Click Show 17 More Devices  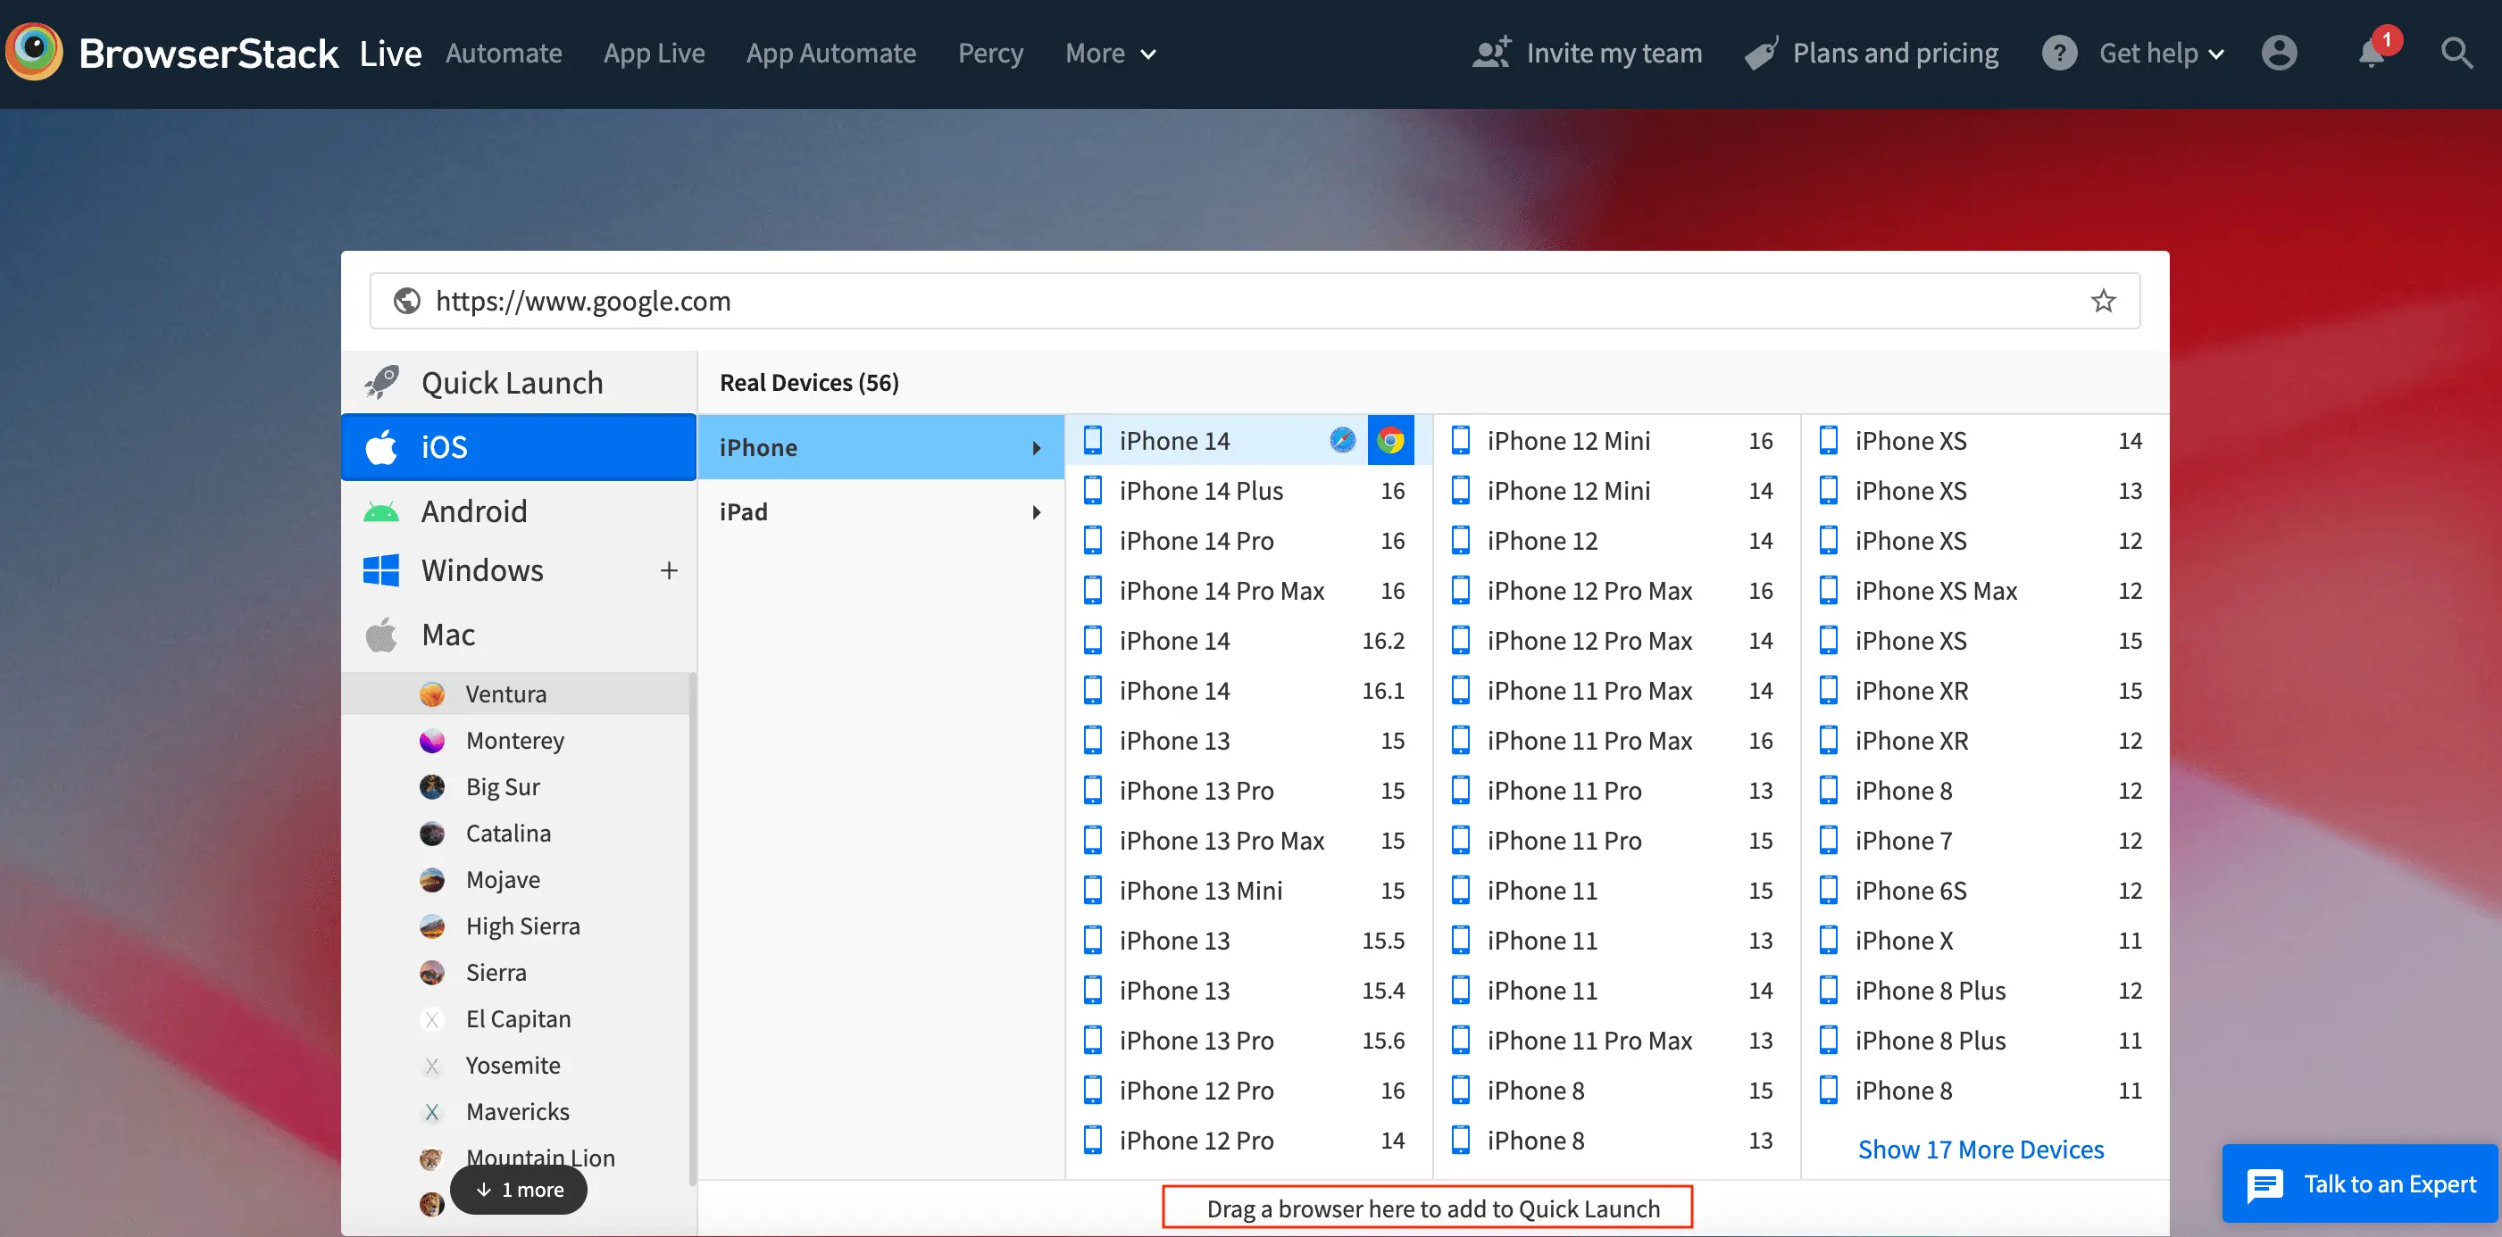pyautogui.click(x=1981, y=1150)
